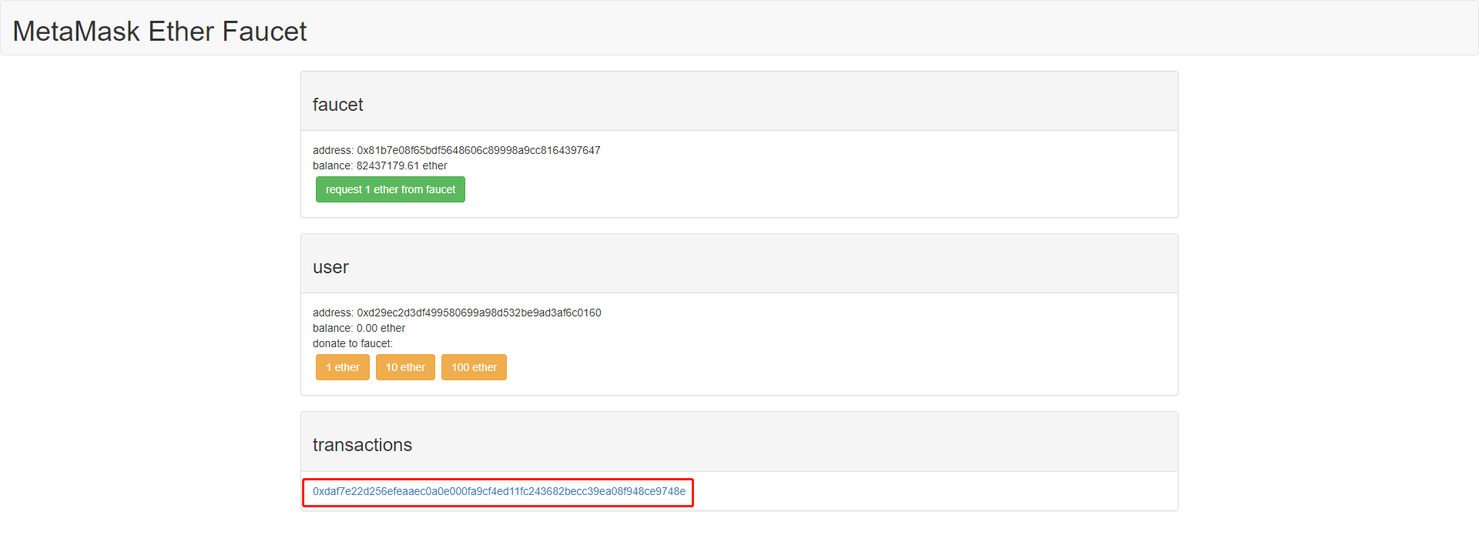Click request 1 ether from faucet button
This screenshot has width=1479, height=535.
390,189
